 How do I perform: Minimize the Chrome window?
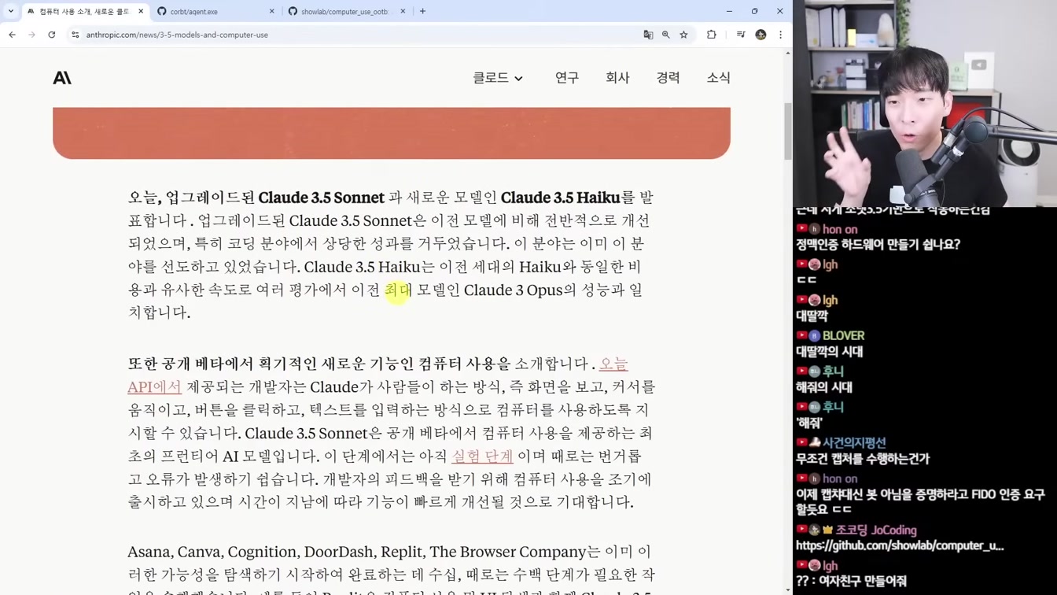pyautogui.click(x=729, y=11)
